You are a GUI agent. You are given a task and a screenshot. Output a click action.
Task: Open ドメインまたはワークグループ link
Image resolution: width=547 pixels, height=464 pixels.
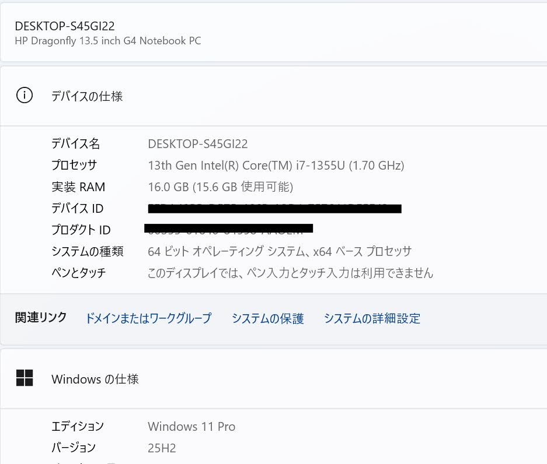(149, 318)
